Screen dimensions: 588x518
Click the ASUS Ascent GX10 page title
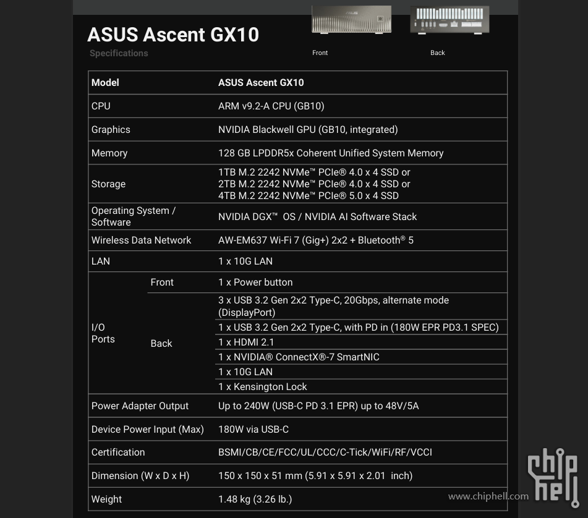[x=173, y=35]
